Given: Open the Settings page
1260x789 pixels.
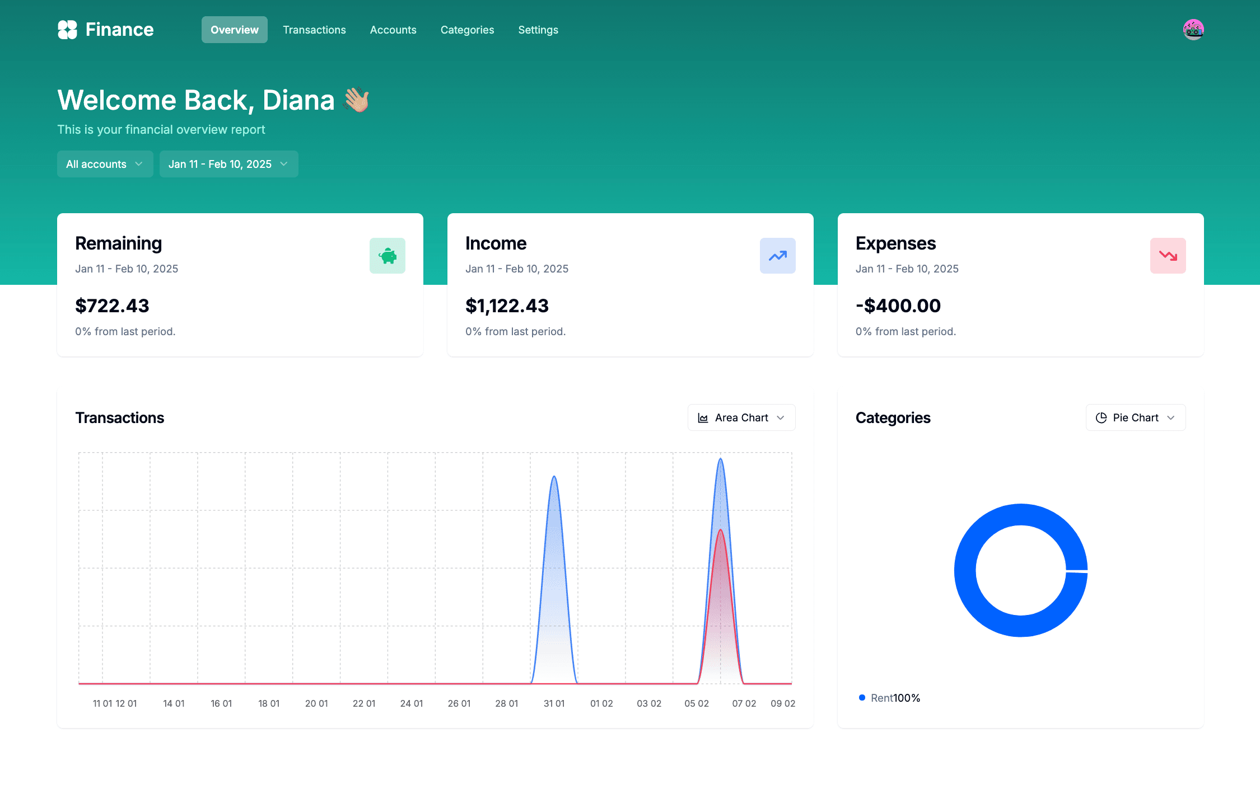Looking at the screenshot, I should 538,30.
